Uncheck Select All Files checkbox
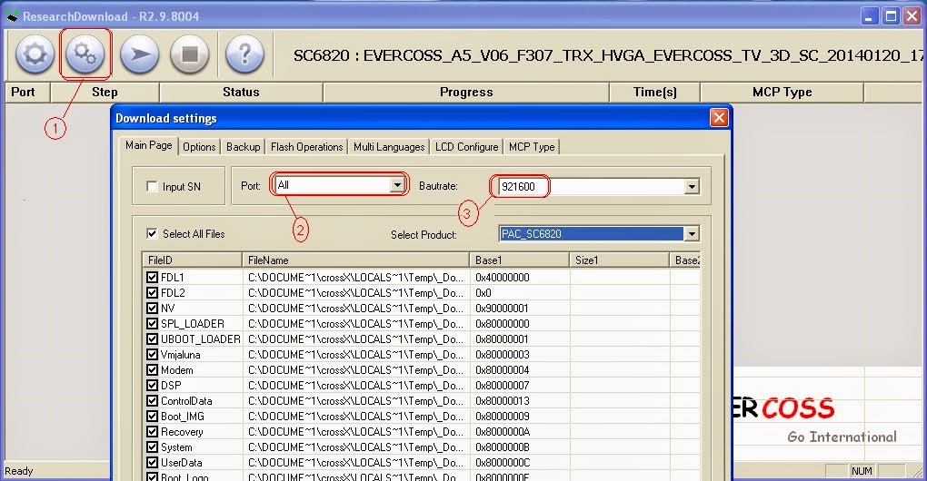The height and width of the screenshot is (481, 927). coord(152,234)
